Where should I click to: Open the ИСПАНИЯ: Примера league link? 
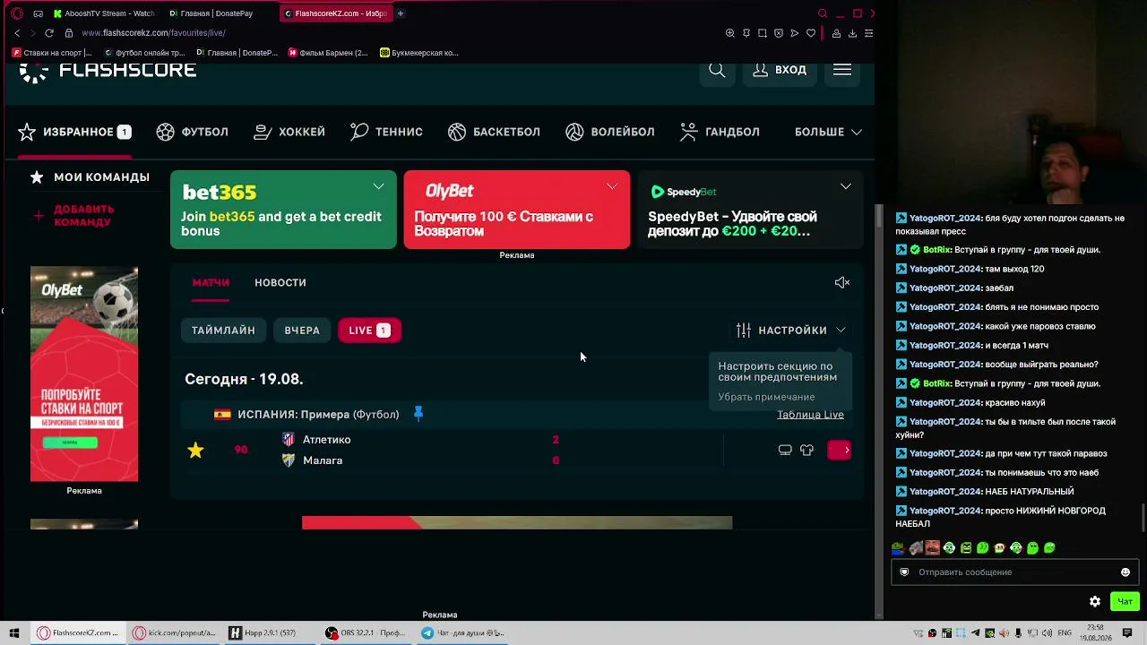[318, 415]
